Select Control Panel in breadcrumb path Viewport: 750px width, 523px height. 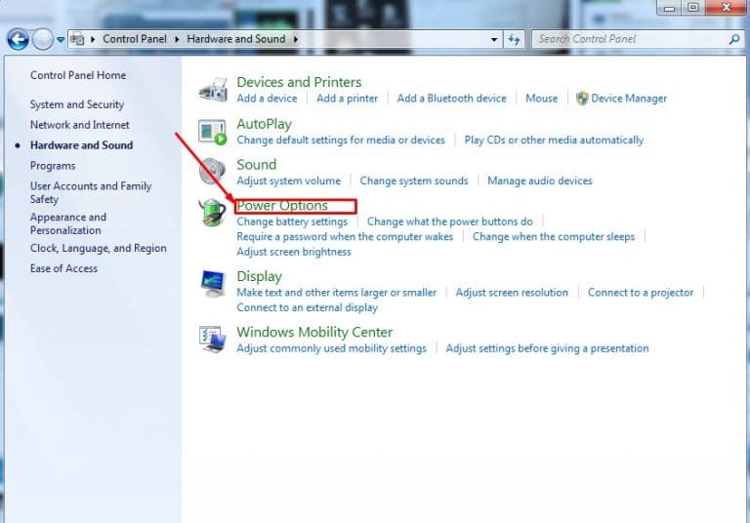tap(137, 39)
